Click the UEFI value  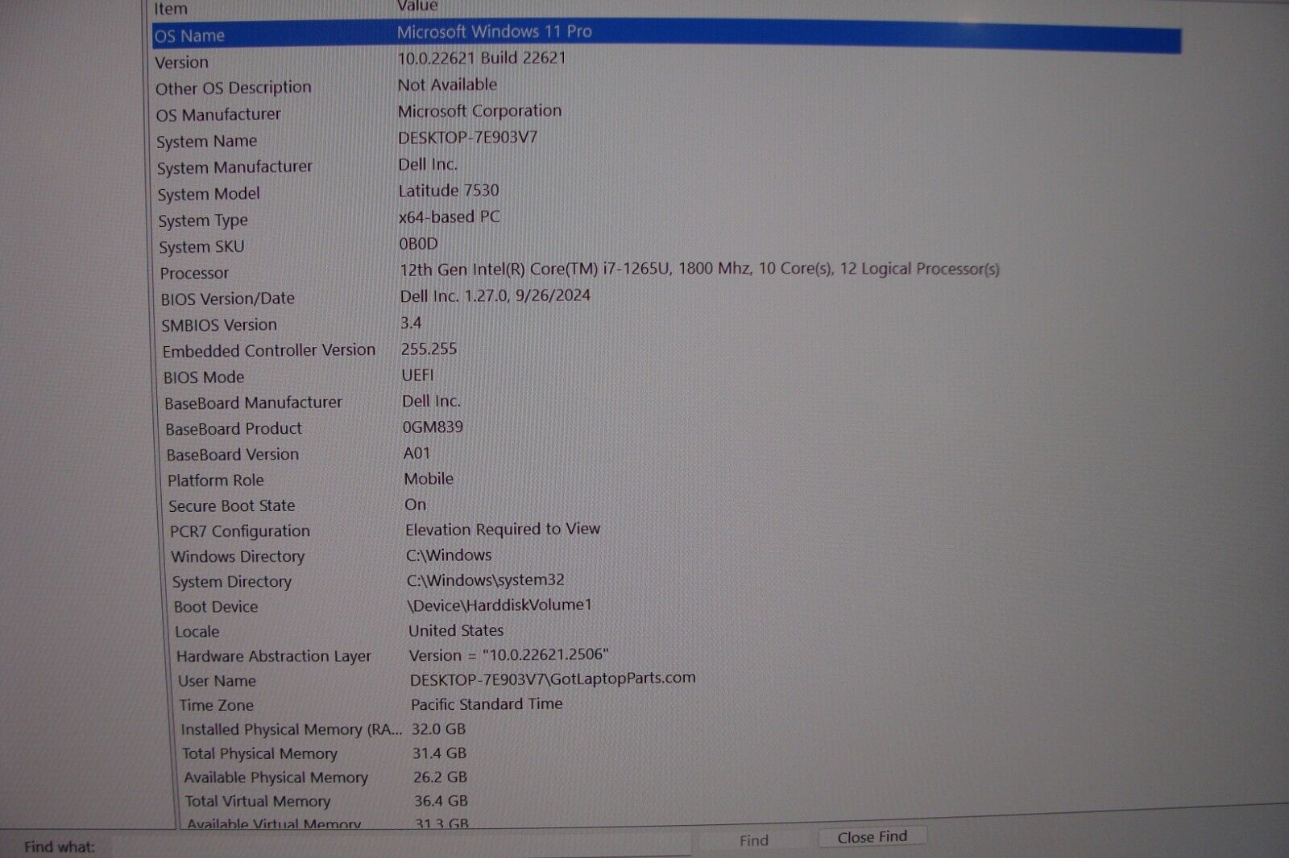tap(417, 375)
